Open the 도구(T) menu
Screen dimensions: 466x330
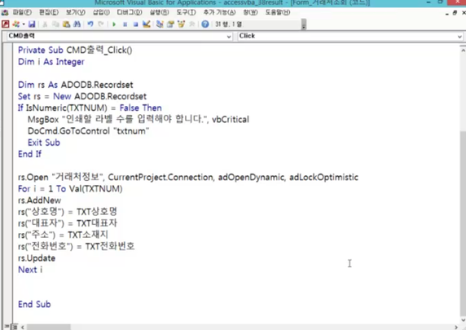[186, 12]
